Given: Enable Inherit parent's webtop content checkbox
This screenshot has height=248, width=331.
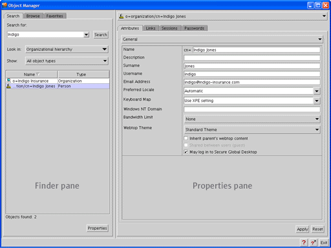Looking at the screenshot, I should pos(186,138).
